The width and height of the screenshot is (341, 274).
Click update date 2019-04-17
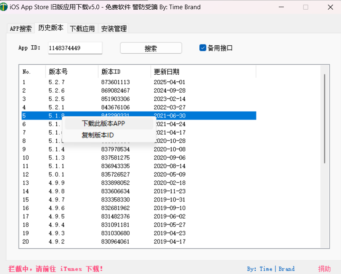pyautogui.click(x=169, y=241)
